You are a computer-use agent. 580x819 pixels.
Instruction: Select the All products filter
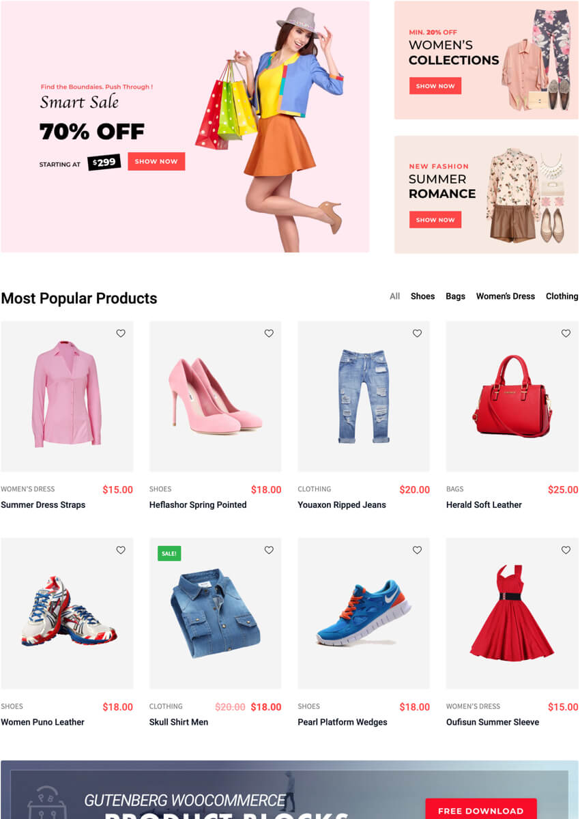pos(394,296)
